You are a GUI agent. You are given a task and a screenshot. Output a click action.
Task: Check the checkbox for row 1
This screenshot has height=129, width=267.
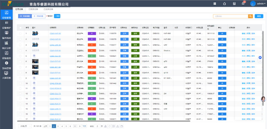pyautogui.click(x=20, y=33)
